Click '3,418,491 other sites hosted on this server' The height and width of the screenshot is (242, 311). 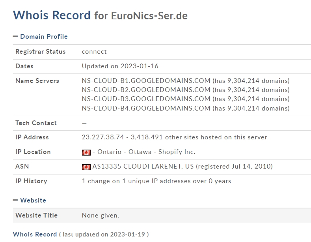click(199, 137)
